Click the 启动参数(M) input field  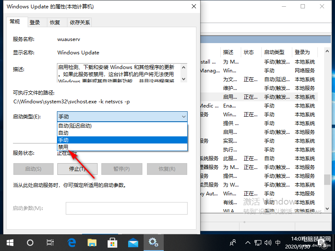point(126,208)
